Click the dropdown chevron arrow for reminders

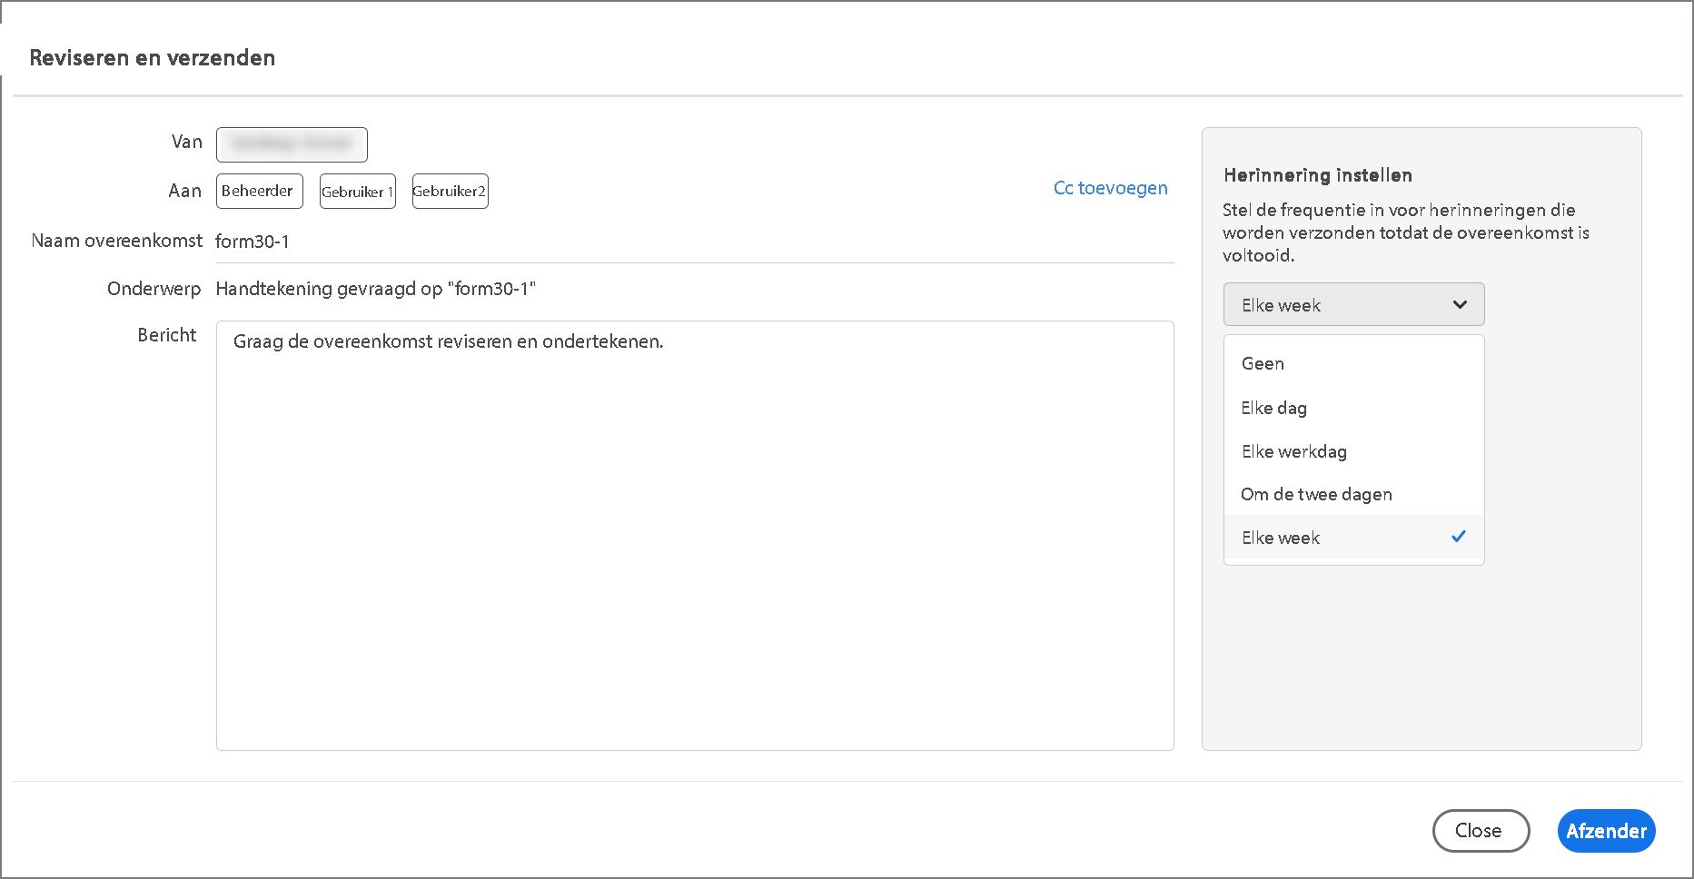1460,305
